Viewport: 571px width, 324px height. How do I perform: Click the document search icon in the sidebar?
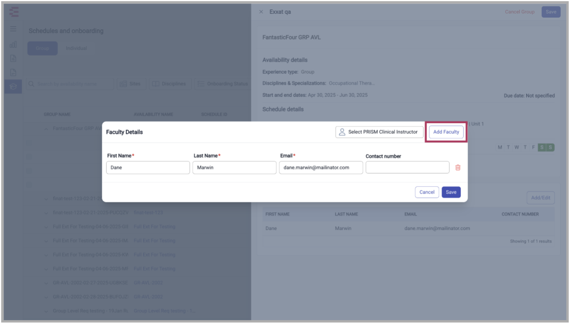[x=13, y=59]
